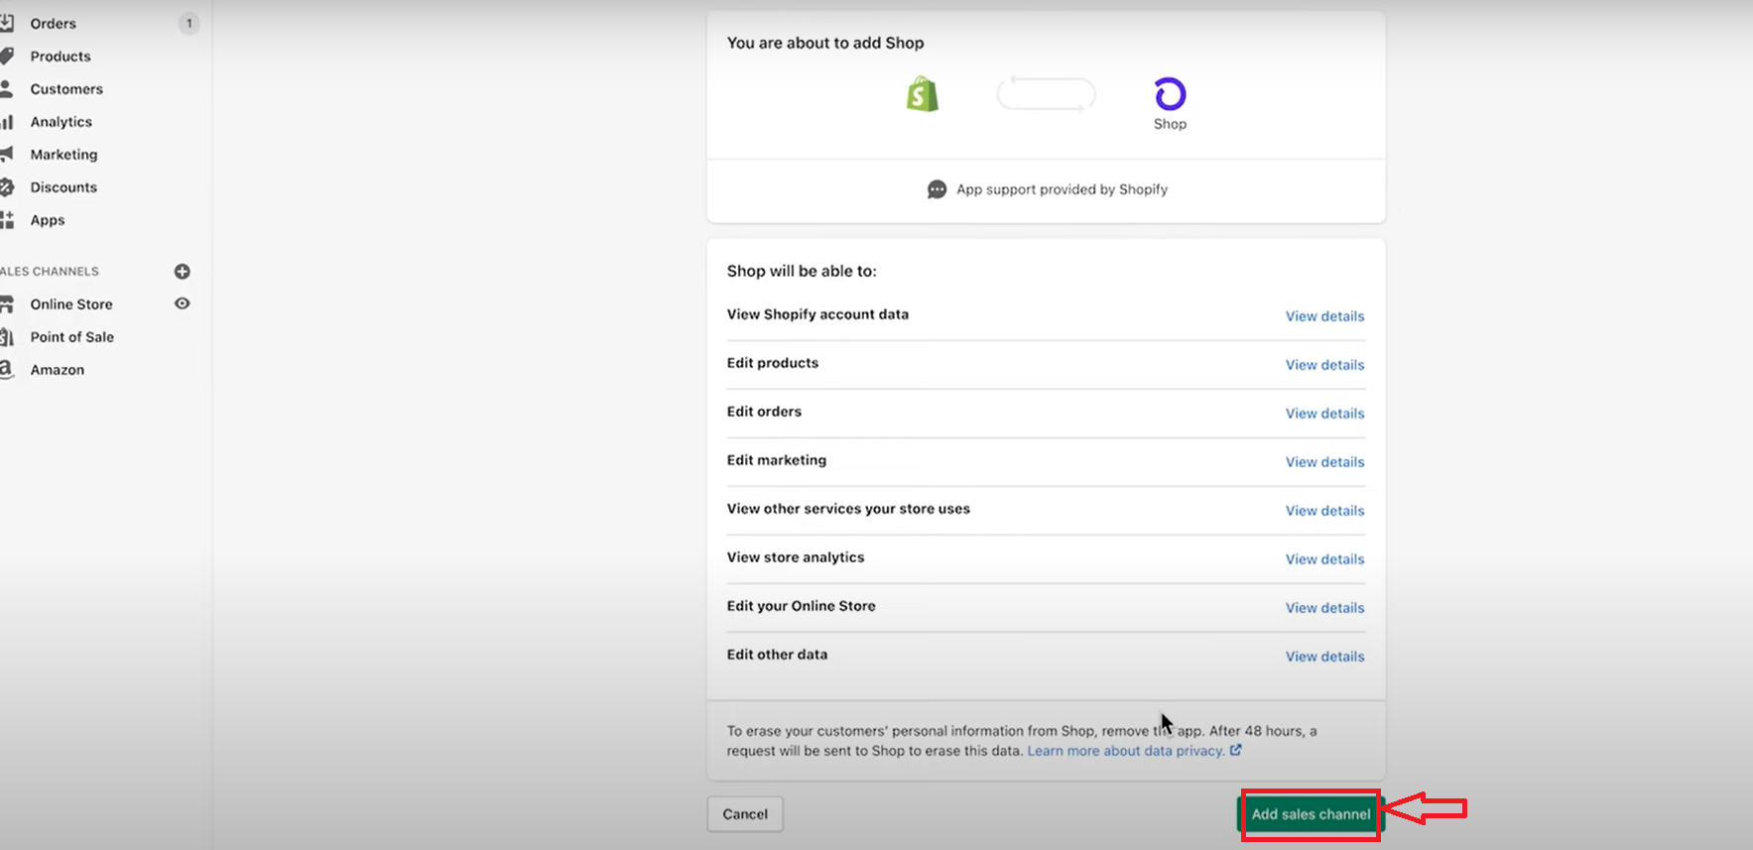View details for Edit orders

[x=1324, y=413]
